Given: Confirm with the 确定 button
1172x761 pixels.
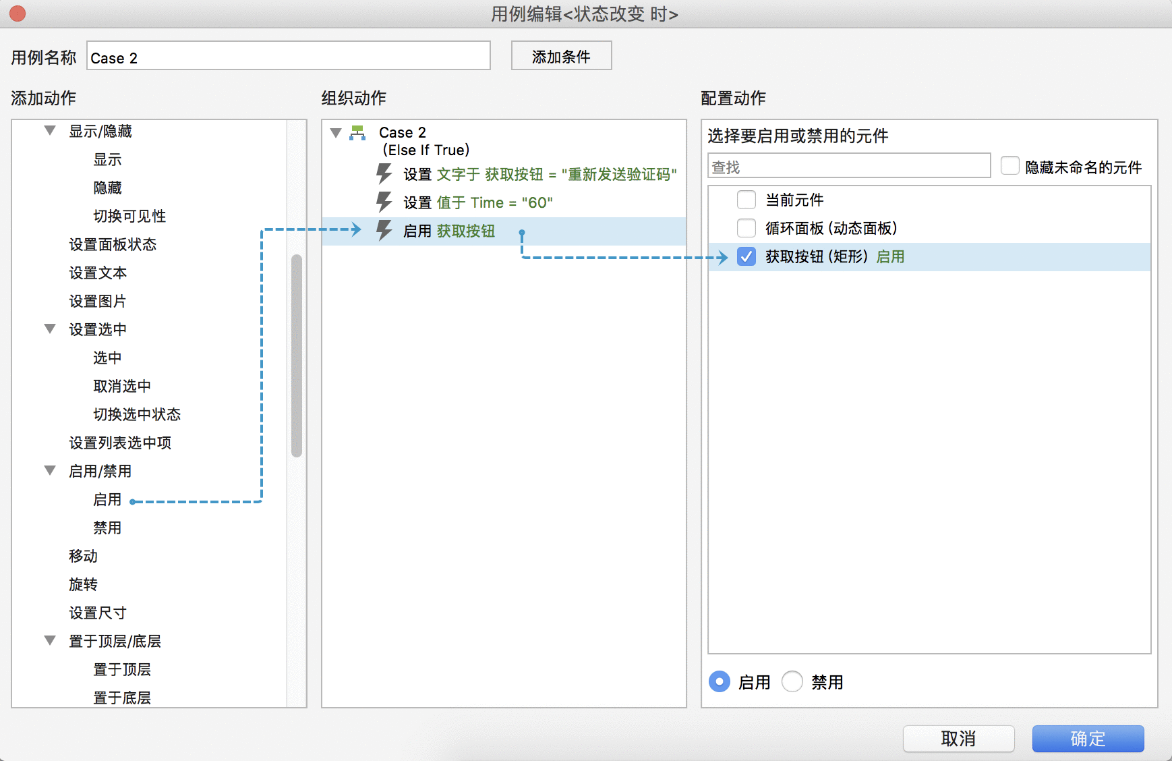Looking at the screenshot, I should pyautogui.click(x=1088, y=739).
